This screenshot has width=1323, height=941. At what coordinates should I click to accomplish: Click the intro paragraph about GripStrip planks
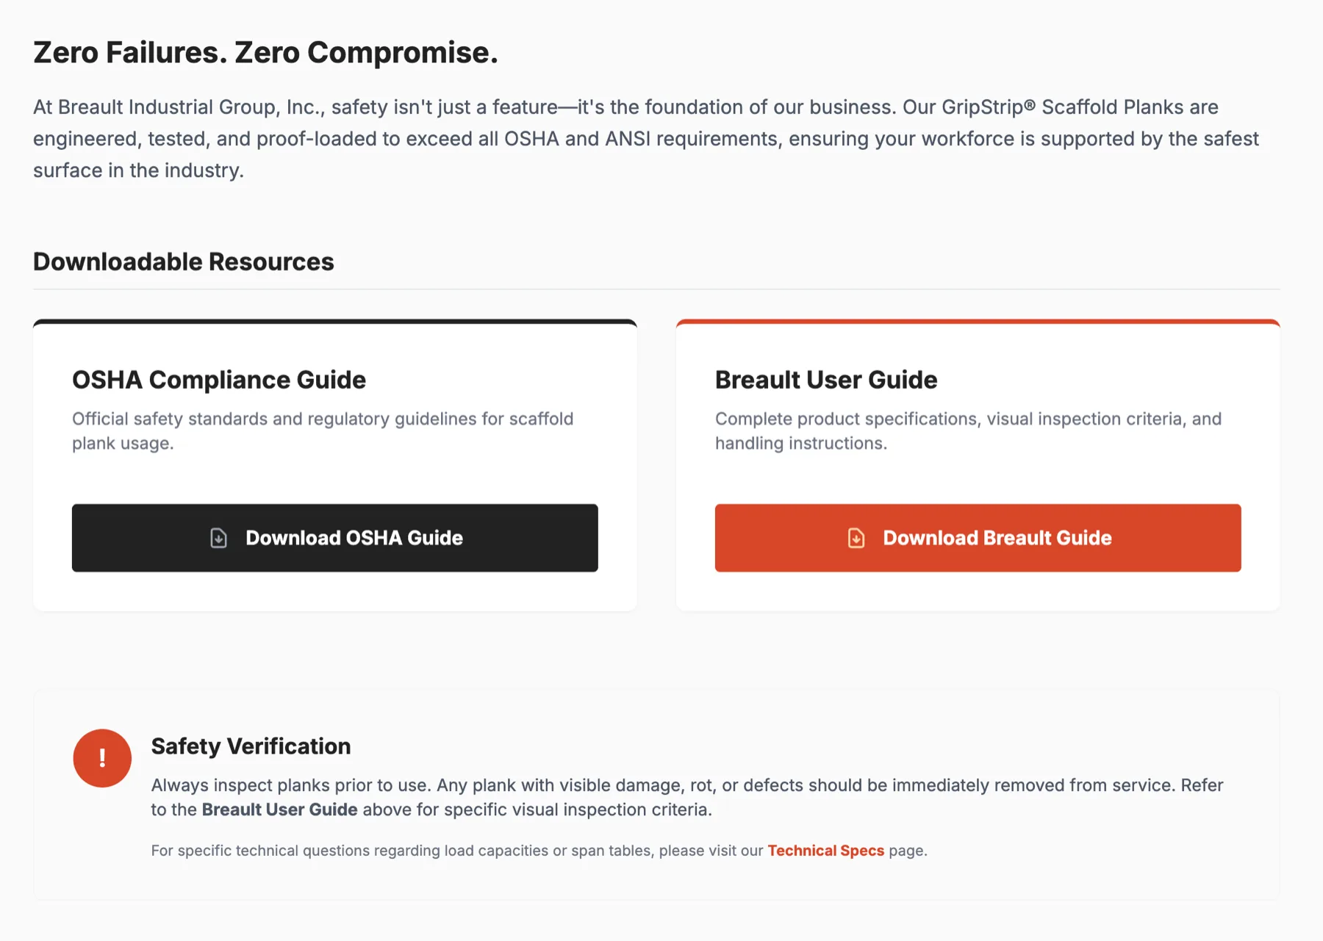[x=646, y=139]
